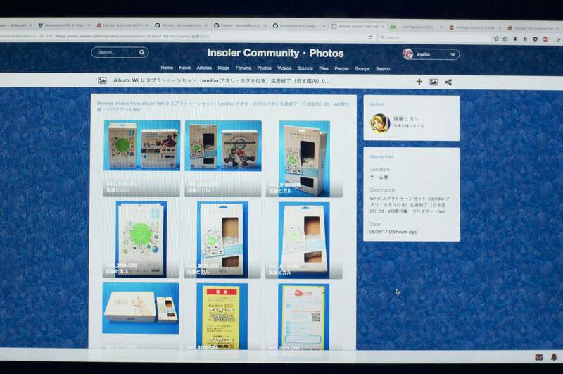The image size is (563, 374).
Task: Click the browser downloads arrow icon
Action: pos(515,39)
